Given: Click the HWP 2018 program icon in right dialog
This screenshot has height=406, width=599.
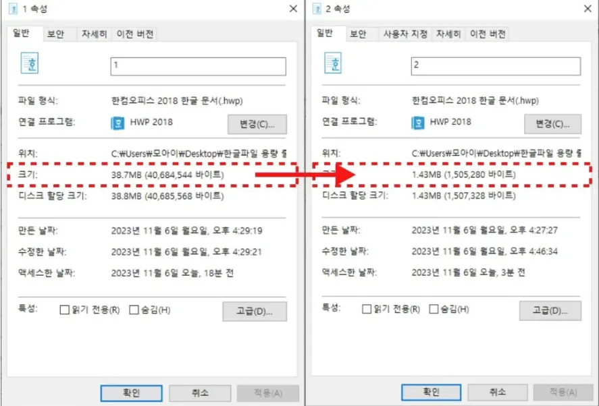Looking at the screenshot, I should click(418, 123).
